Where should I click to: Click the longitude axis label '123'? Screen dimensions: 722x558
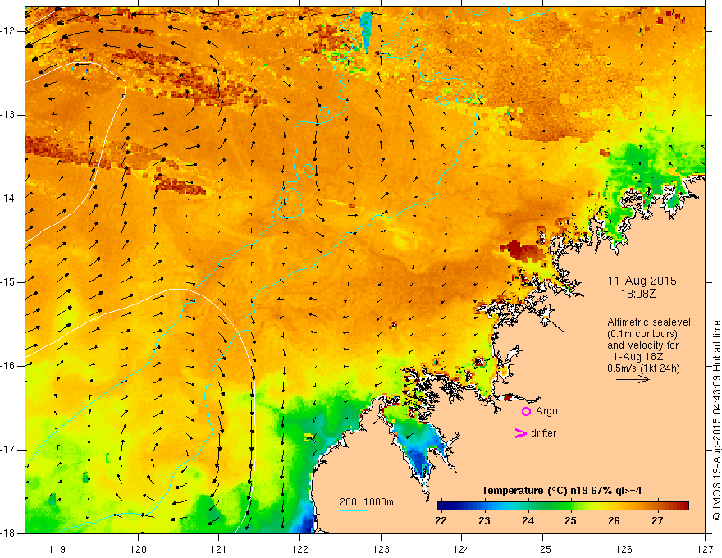point(381,549)
